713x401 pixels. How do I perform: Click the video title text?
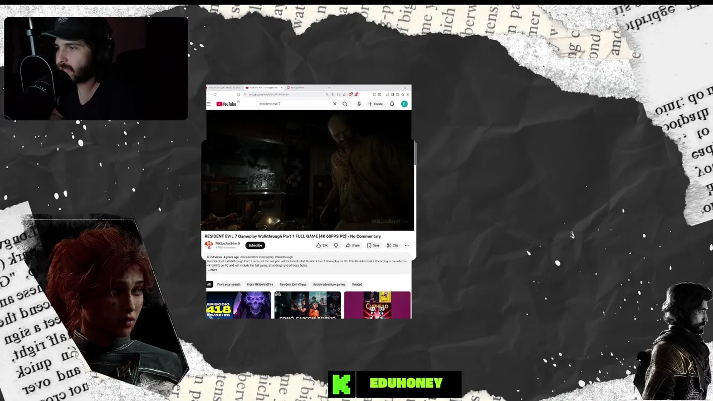(x=292, y=236)
